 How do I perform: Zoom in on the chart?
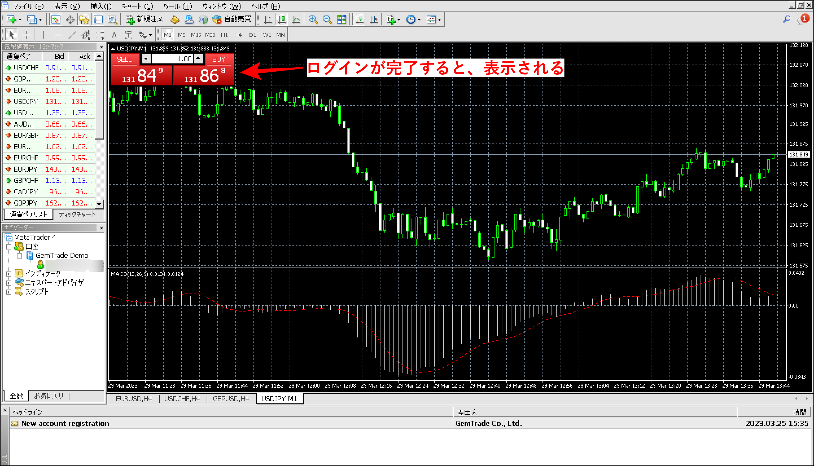[x=313, y=19]
